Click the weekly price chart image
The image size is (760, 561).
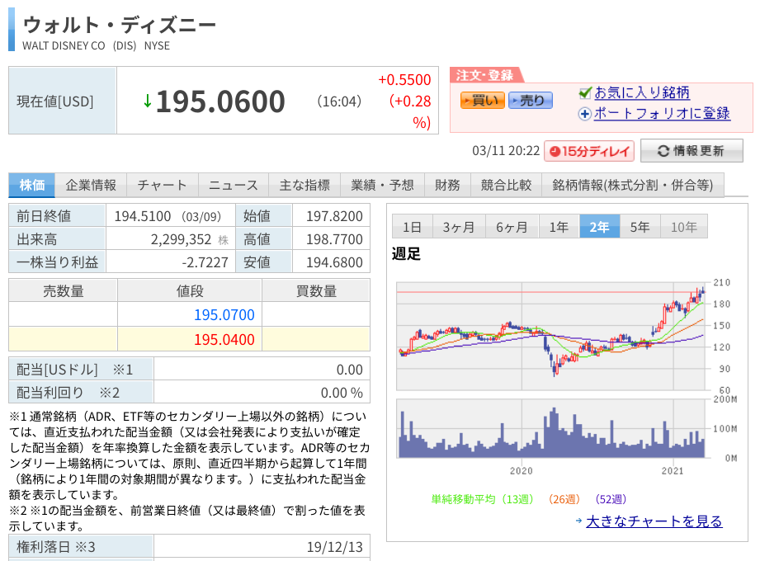[550, 337]
